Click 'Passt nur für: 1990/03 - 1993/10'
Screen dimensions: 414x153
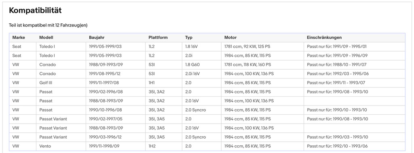point(338,137)
